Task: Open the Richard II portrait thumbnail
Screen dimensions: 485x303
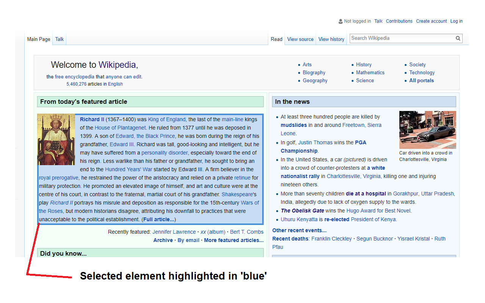Action: click(56, 139)
